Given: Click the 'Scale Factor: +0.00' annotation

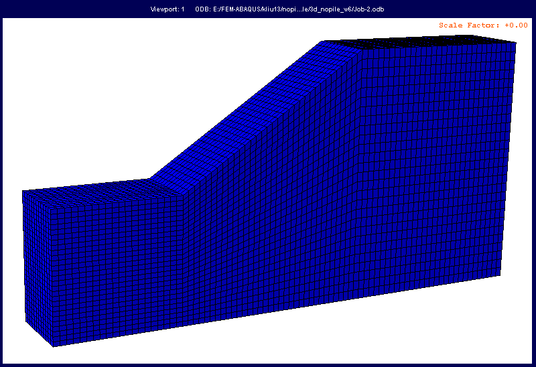Looking at the screenshot, I should pyautogui.click(x=483, y=25).
